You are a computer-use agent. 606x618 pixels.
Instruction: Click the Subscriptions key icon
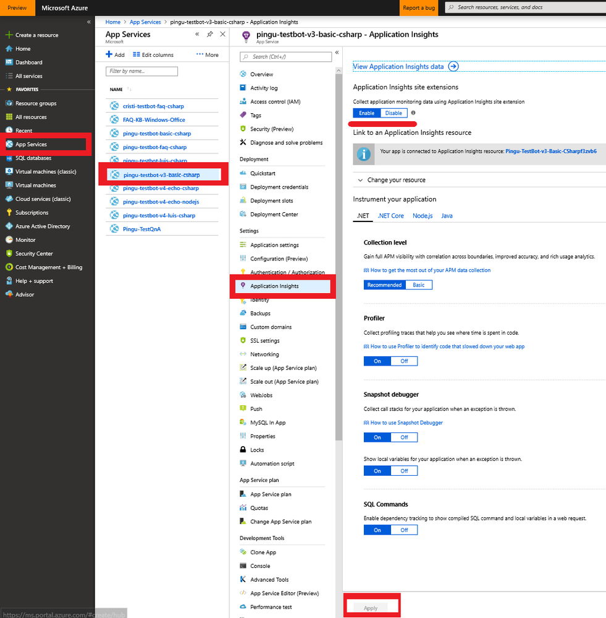coord(9,212)
